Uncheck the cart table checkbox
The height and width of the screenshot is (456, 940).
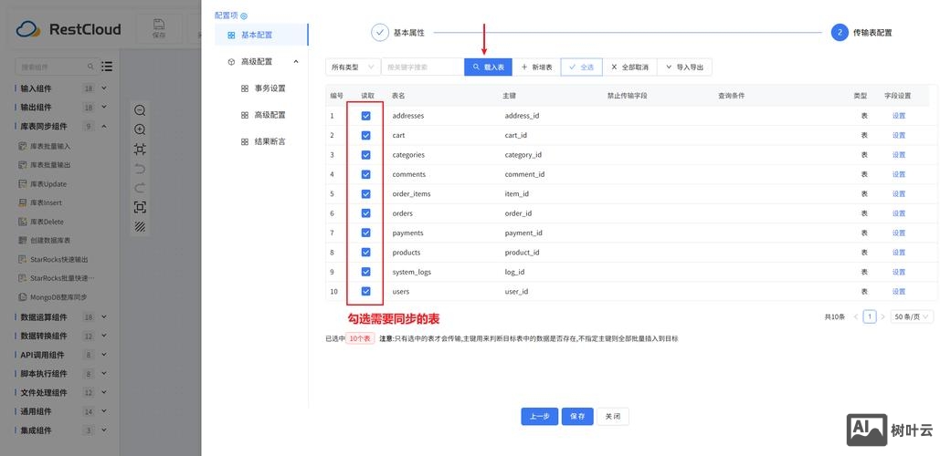(365, 135)
